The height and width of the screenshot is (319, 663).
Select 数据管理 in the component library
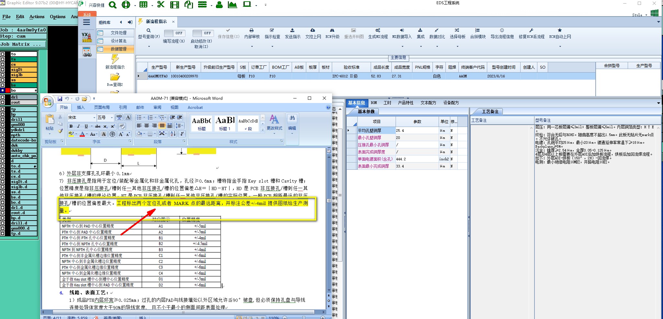click(116, 49)
